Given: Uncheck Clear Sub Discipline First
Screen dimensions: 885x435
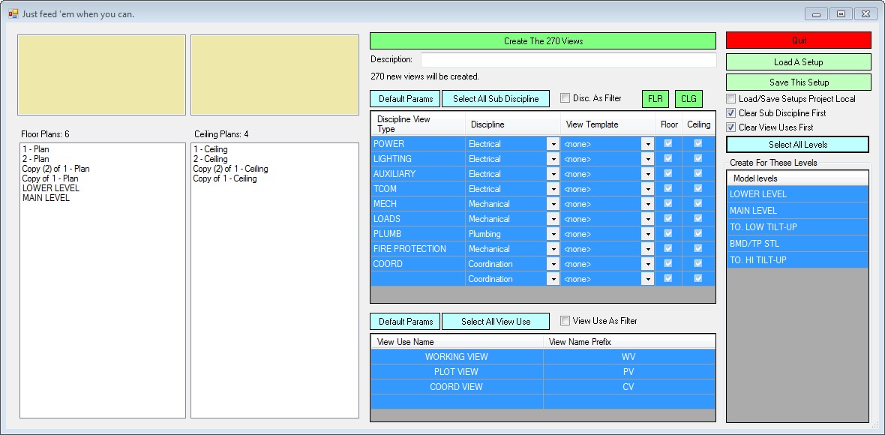Looking at the screenshot, I should [x=731, y=112].
